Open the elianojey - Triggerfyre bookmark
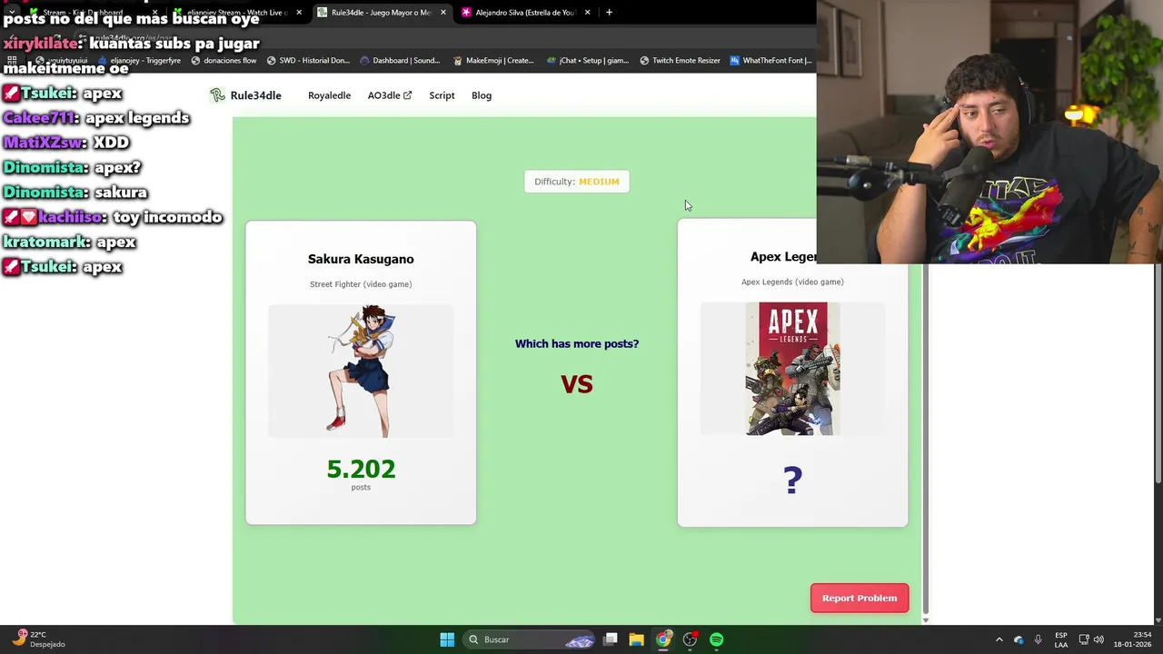 coord(138,61)
